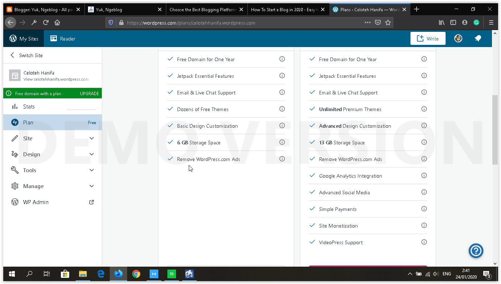
Task: Show info for Advanced Design Customization
Action: [424, 126]
